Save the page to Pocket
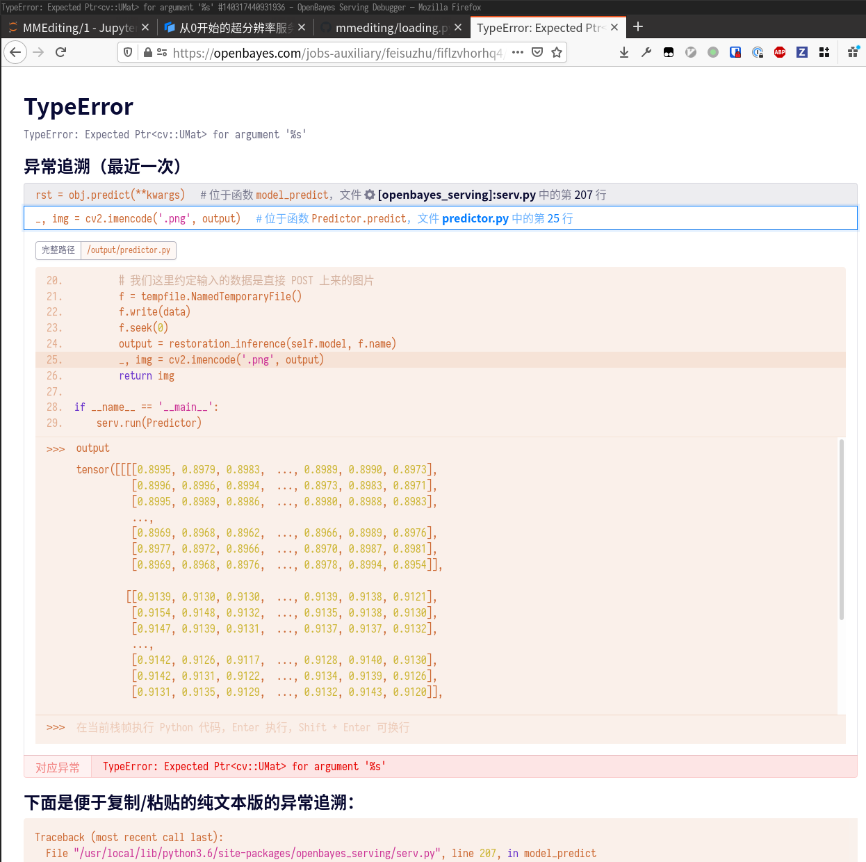 click(537, 52)
